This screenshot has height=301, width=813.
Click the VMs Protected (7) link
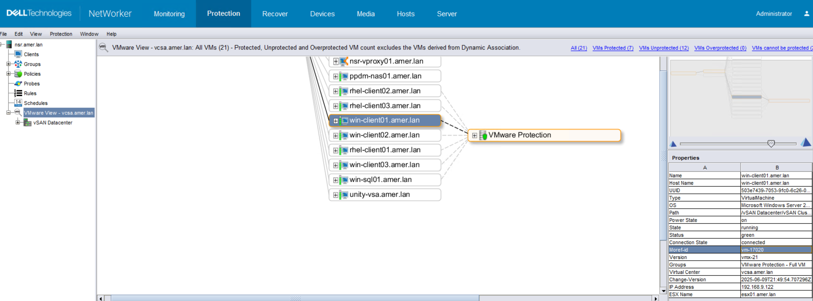613,48
